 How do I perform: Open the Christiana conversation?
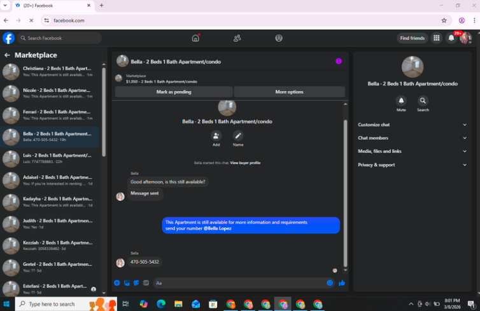[x=50, y=72]
